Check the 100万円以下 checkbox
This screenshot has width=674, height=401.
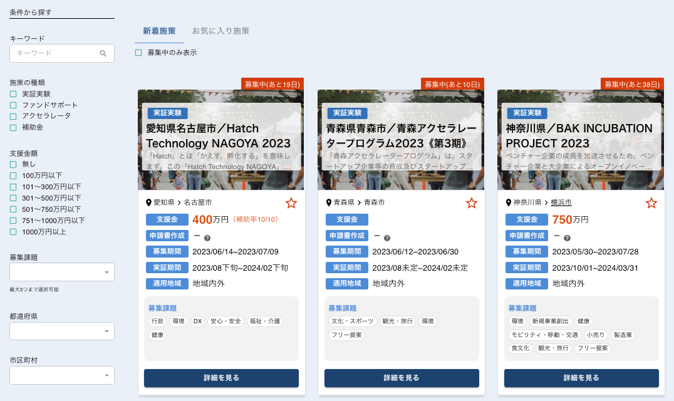pyautogui.click(x=13, y=175)
